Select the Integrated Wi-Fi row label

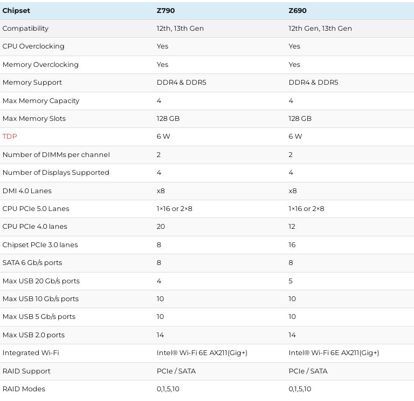[31, 353]
